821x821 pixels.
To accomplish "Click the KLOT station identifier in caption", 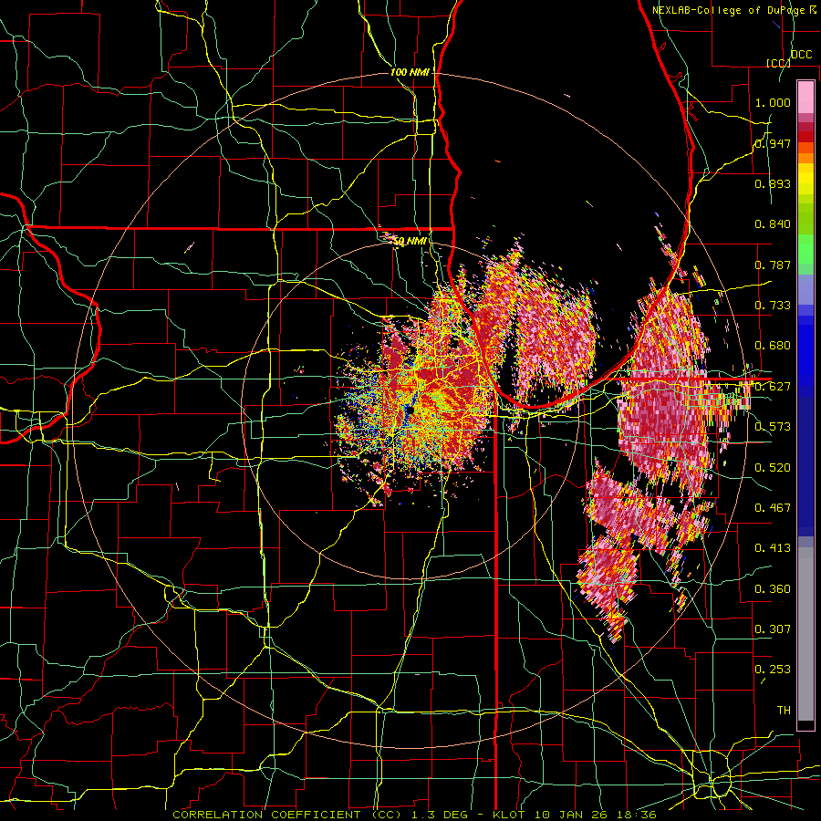I will coord(509,815).
